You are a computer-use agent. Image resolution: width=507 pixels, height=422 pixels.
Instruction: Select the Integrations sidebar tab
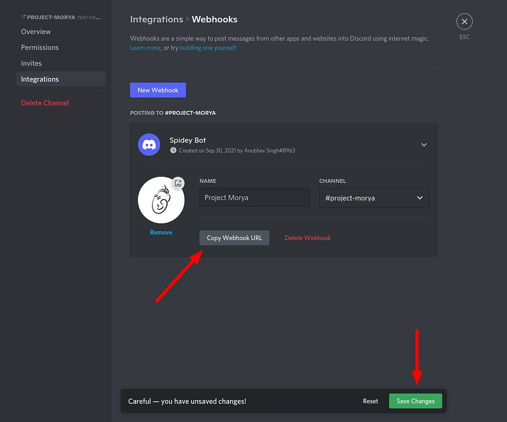click(61, 79)
